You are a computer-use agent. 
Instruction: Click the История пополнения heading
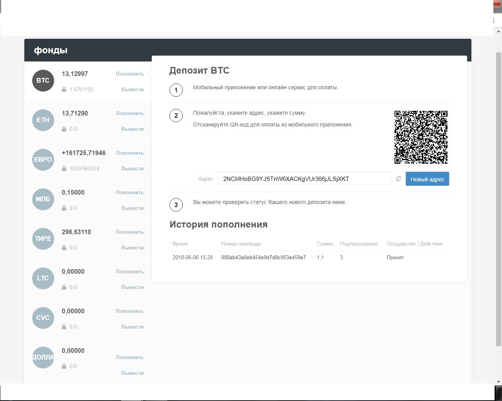[x=218, y=224]
